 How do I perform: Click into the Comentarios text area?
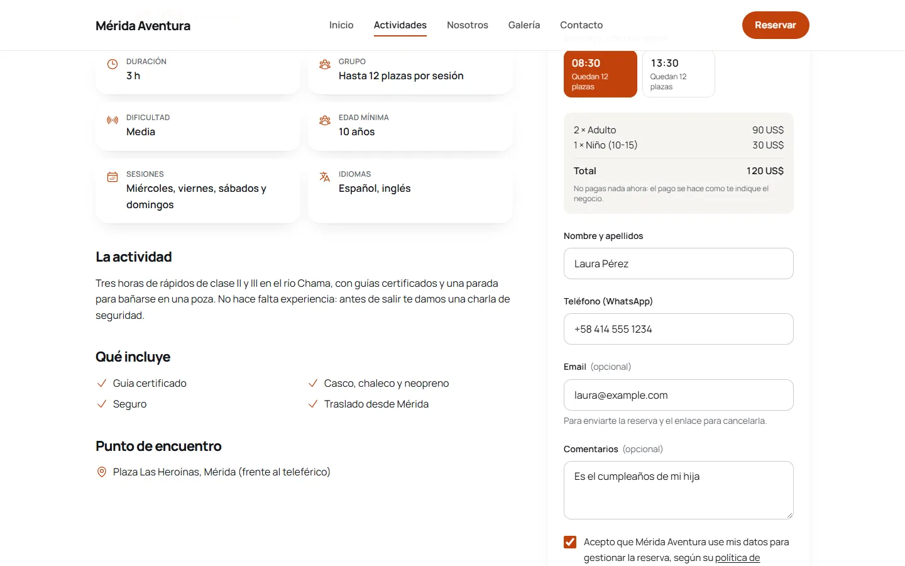pyautogui.click(x=679, y=490)
